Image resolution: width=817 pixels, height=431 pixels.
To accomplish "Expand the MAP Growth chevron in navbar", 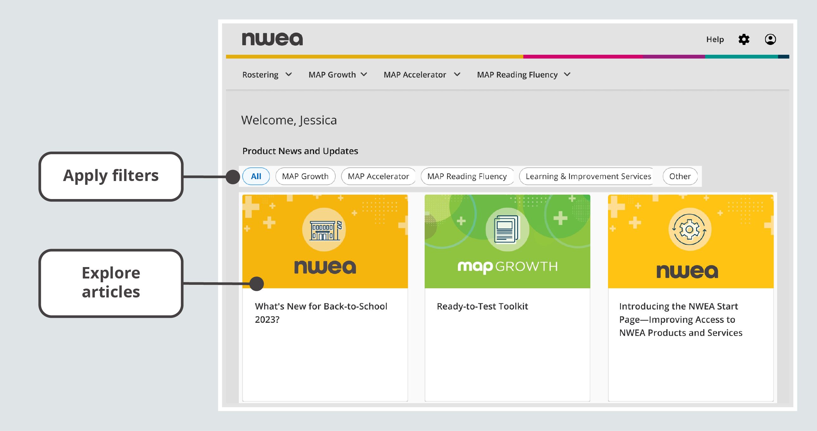I will pyautogui.click(x=364, y=74).
